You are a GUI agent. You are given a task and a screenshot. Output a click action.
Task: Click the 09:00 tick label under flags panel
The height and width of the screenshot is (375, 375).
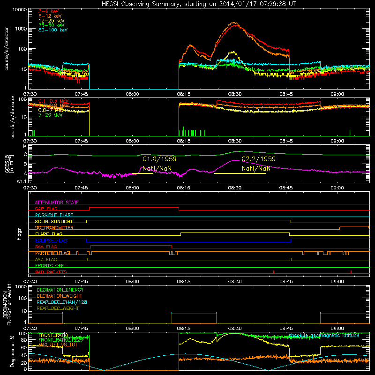pyautogui.click(x=337, y=282)
